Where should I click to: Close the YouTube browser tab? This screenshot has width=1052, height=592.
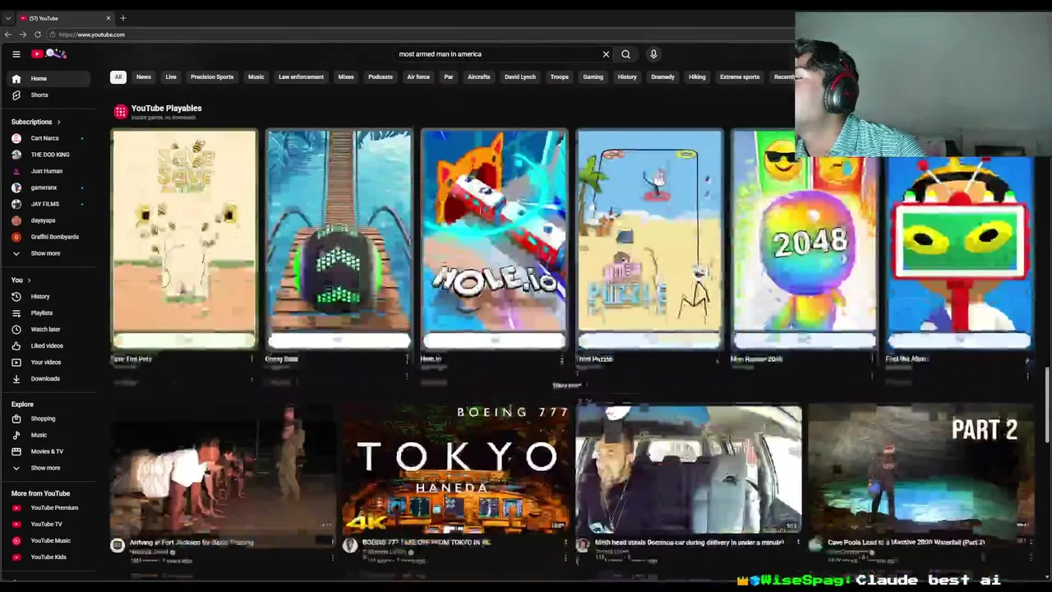pyautogui.click(x=108, y=18)
